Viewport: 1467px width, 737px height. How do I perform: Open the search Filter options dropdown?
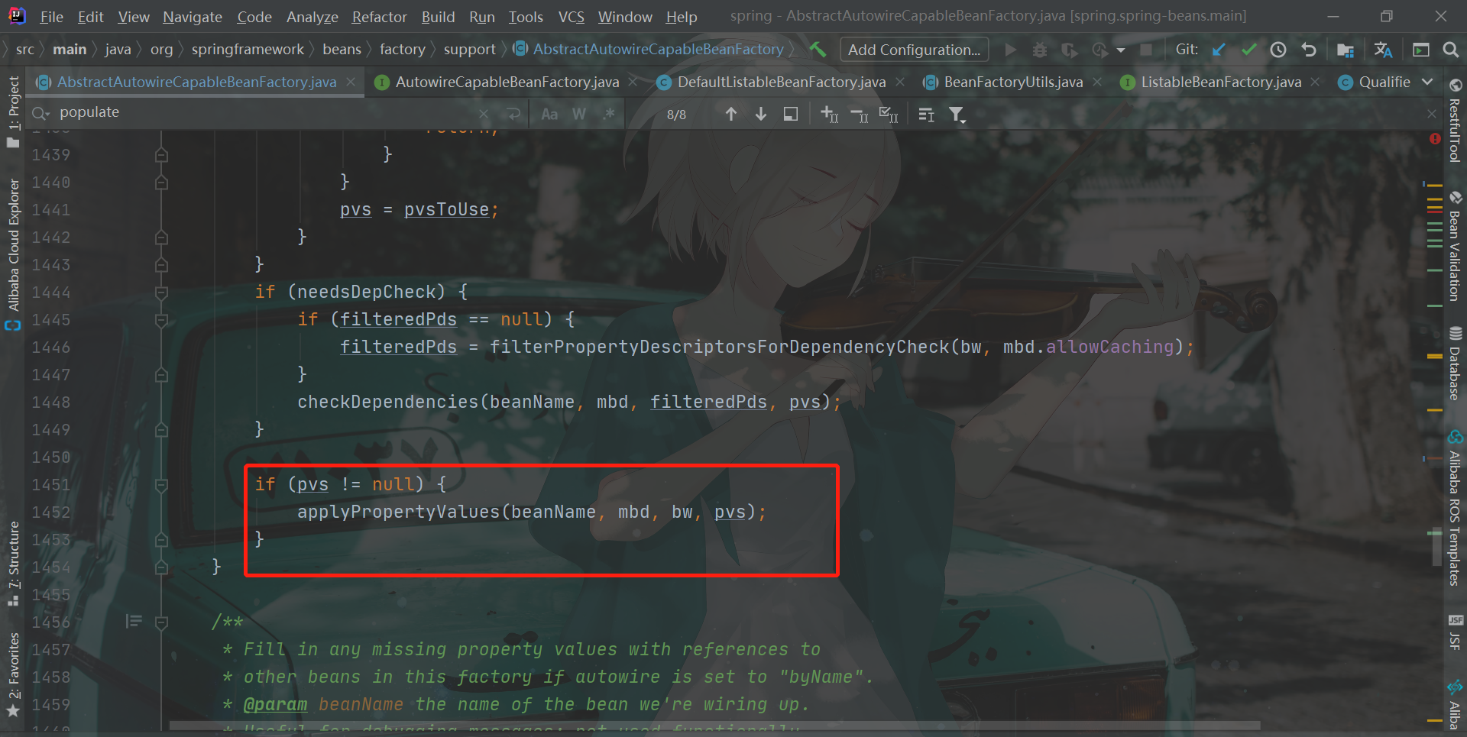(957, 115)
